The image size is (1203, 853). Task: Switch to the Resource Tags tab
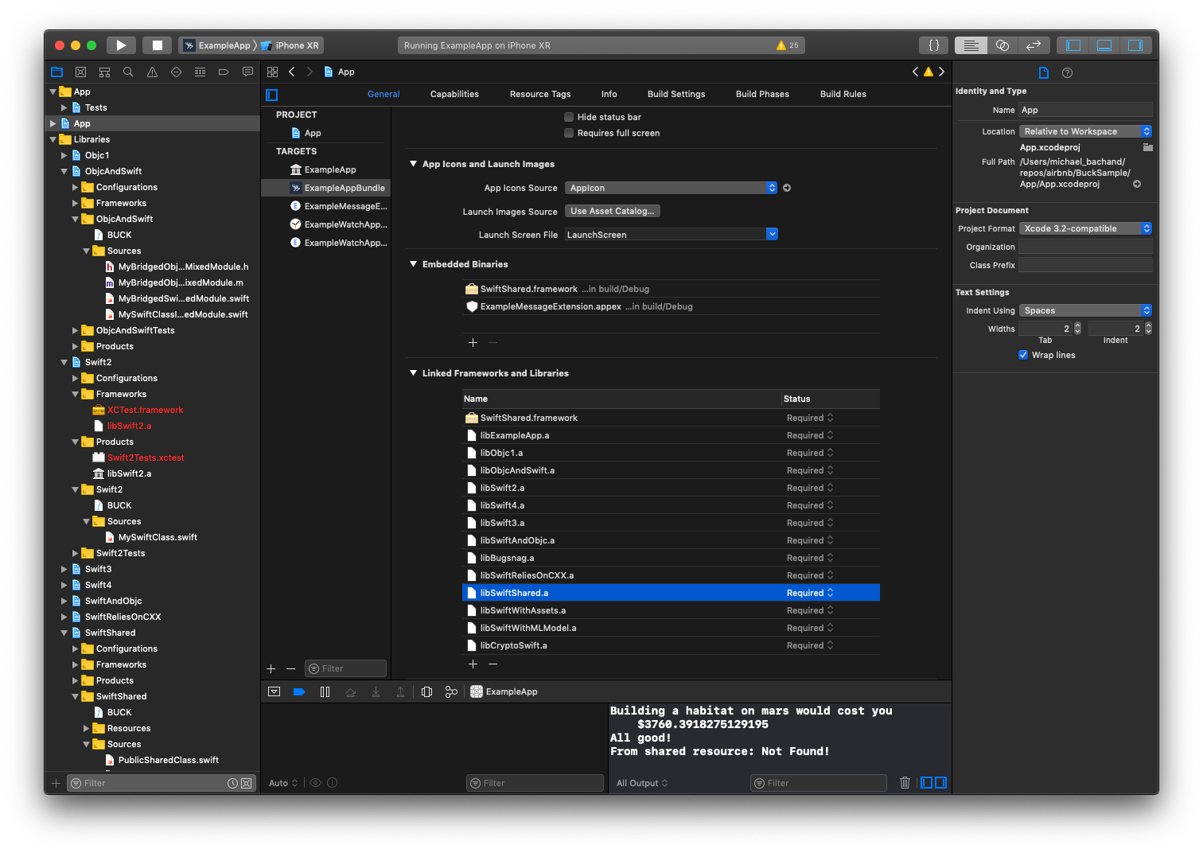[x=540, y=94]
